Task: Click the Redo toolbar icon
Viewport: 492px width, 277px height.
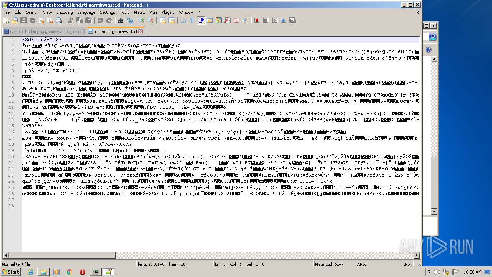Action: (109, 20)
